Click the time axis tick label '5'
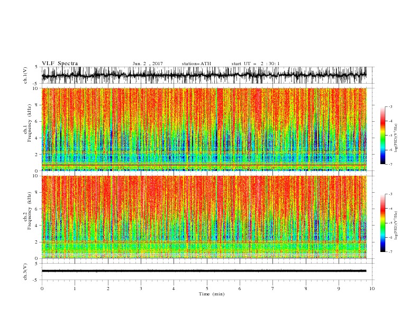Viewport: 419px width, 324px height. click(x=207, y=289)
